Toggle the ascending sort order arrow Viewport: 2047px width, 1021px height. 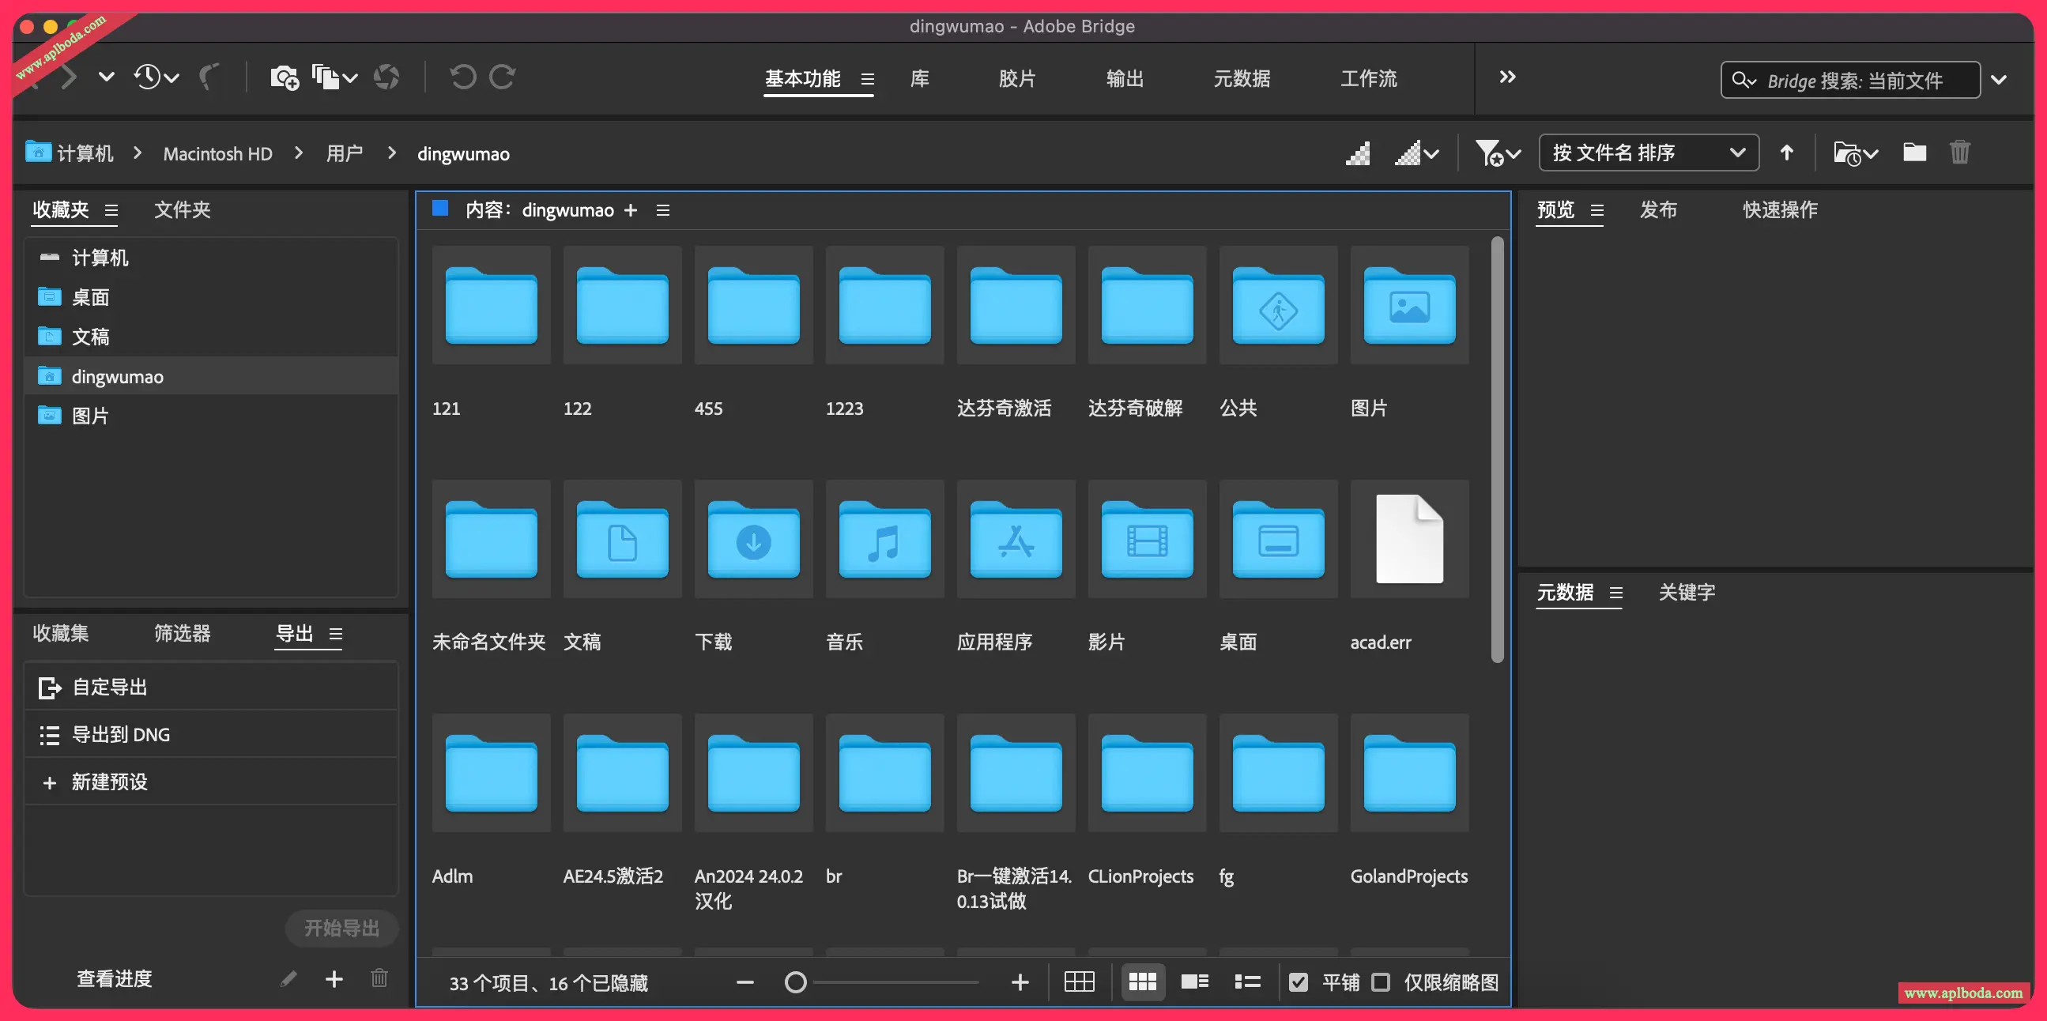1786,153
